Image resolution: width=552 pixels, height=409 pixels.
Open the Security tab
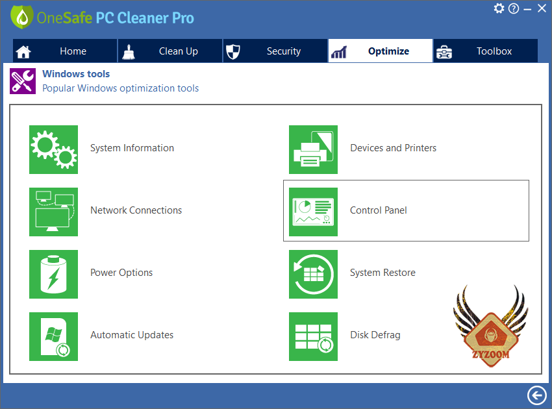[x=275, y=51]
